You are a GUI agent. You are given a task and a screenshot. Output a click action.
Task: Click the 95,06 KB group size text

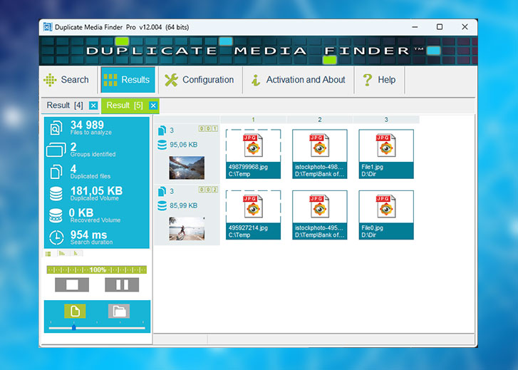tap(184, 145)
